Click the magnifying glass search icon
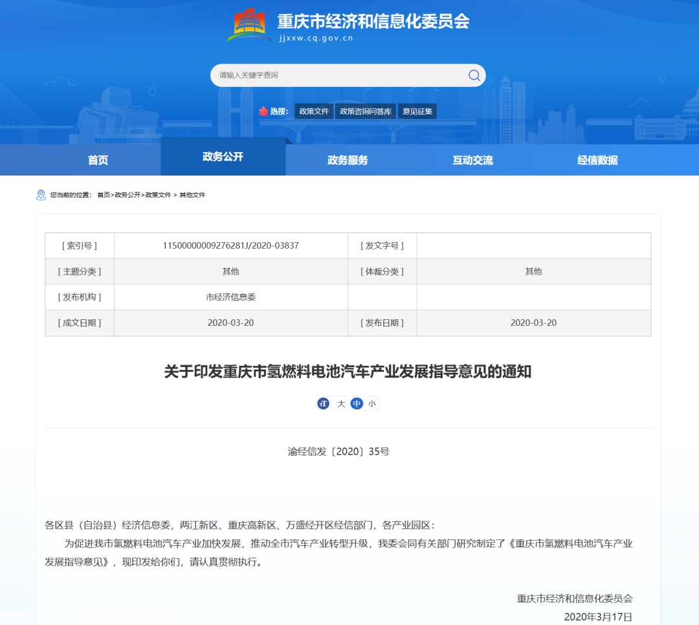Viewport: 699px width, 625px height. (474, 75)
